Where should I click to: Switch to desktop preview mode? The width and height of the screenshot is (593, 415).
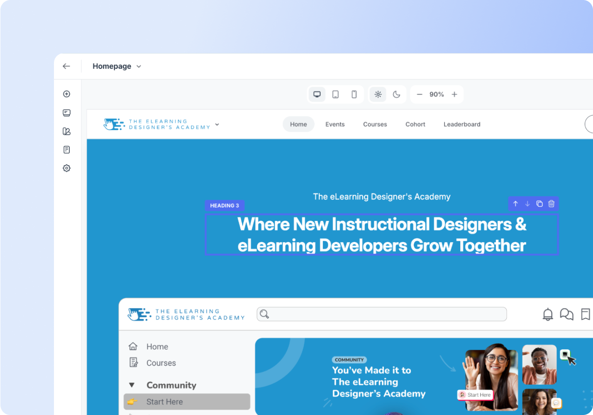pyautogui.click(x=317, y=94)
